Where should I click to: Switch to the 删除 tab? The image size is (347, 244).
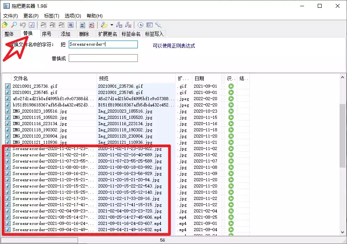84,34
